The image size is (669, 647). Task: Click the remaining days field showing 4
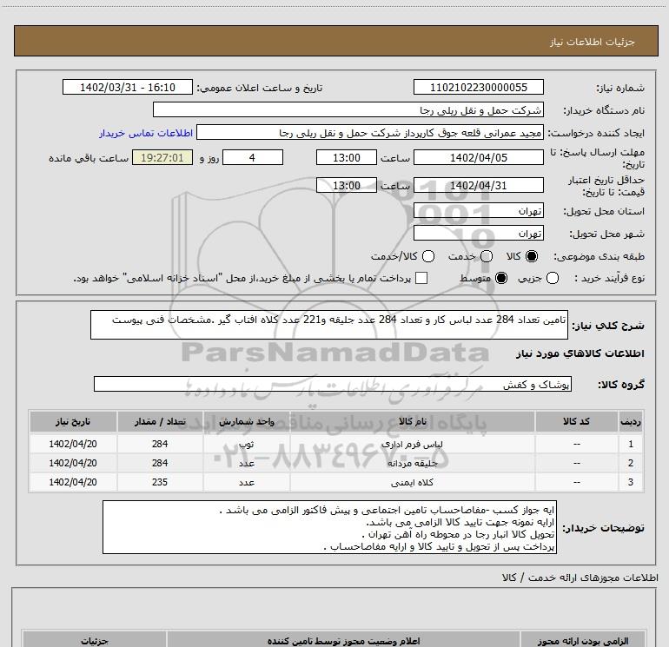coord(253,157)
